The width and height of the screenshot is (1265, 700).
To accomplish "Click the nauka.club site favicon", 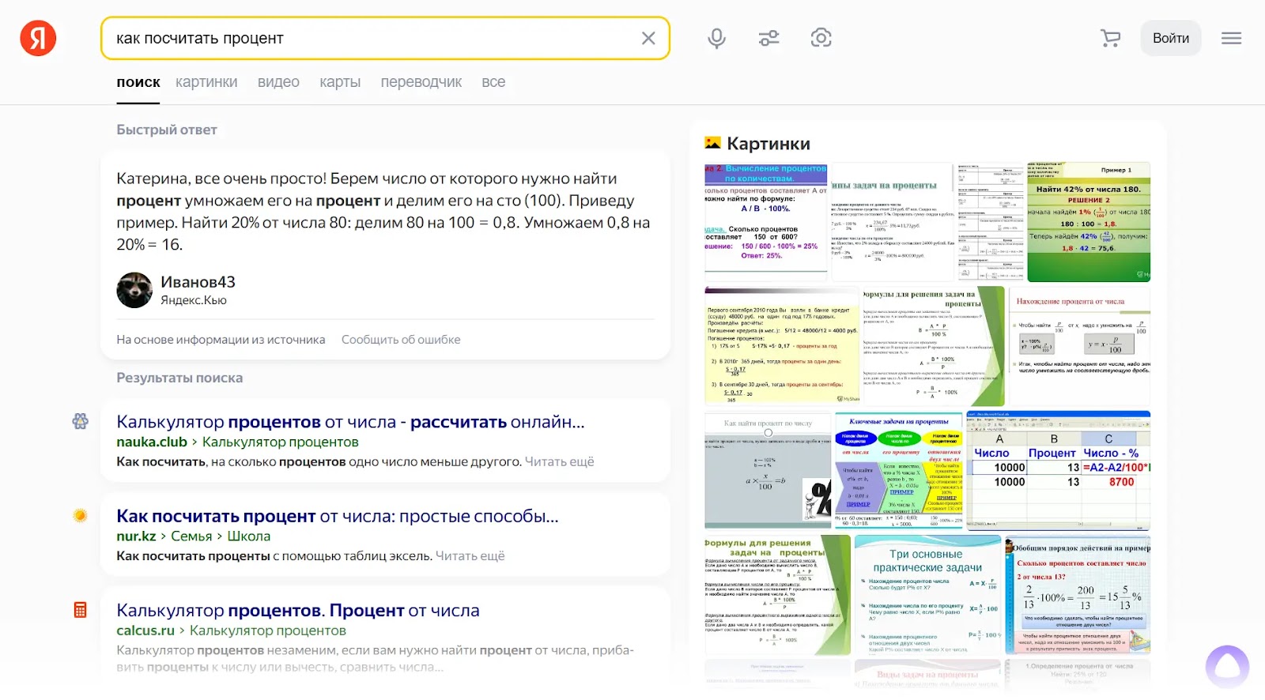I will tap(80, 421).
